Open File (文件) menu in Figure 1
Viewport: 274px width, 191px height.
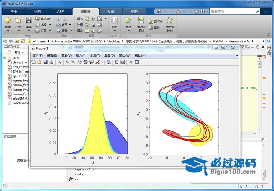tap(38, 55)
